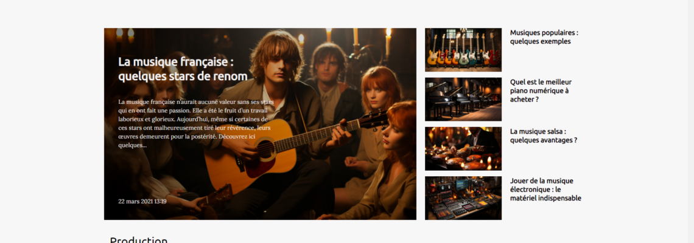Click the '22 mars 2021 13:19' date stamp
The height and width of the screenshot is (243, 694).
[x=142, y=202]
